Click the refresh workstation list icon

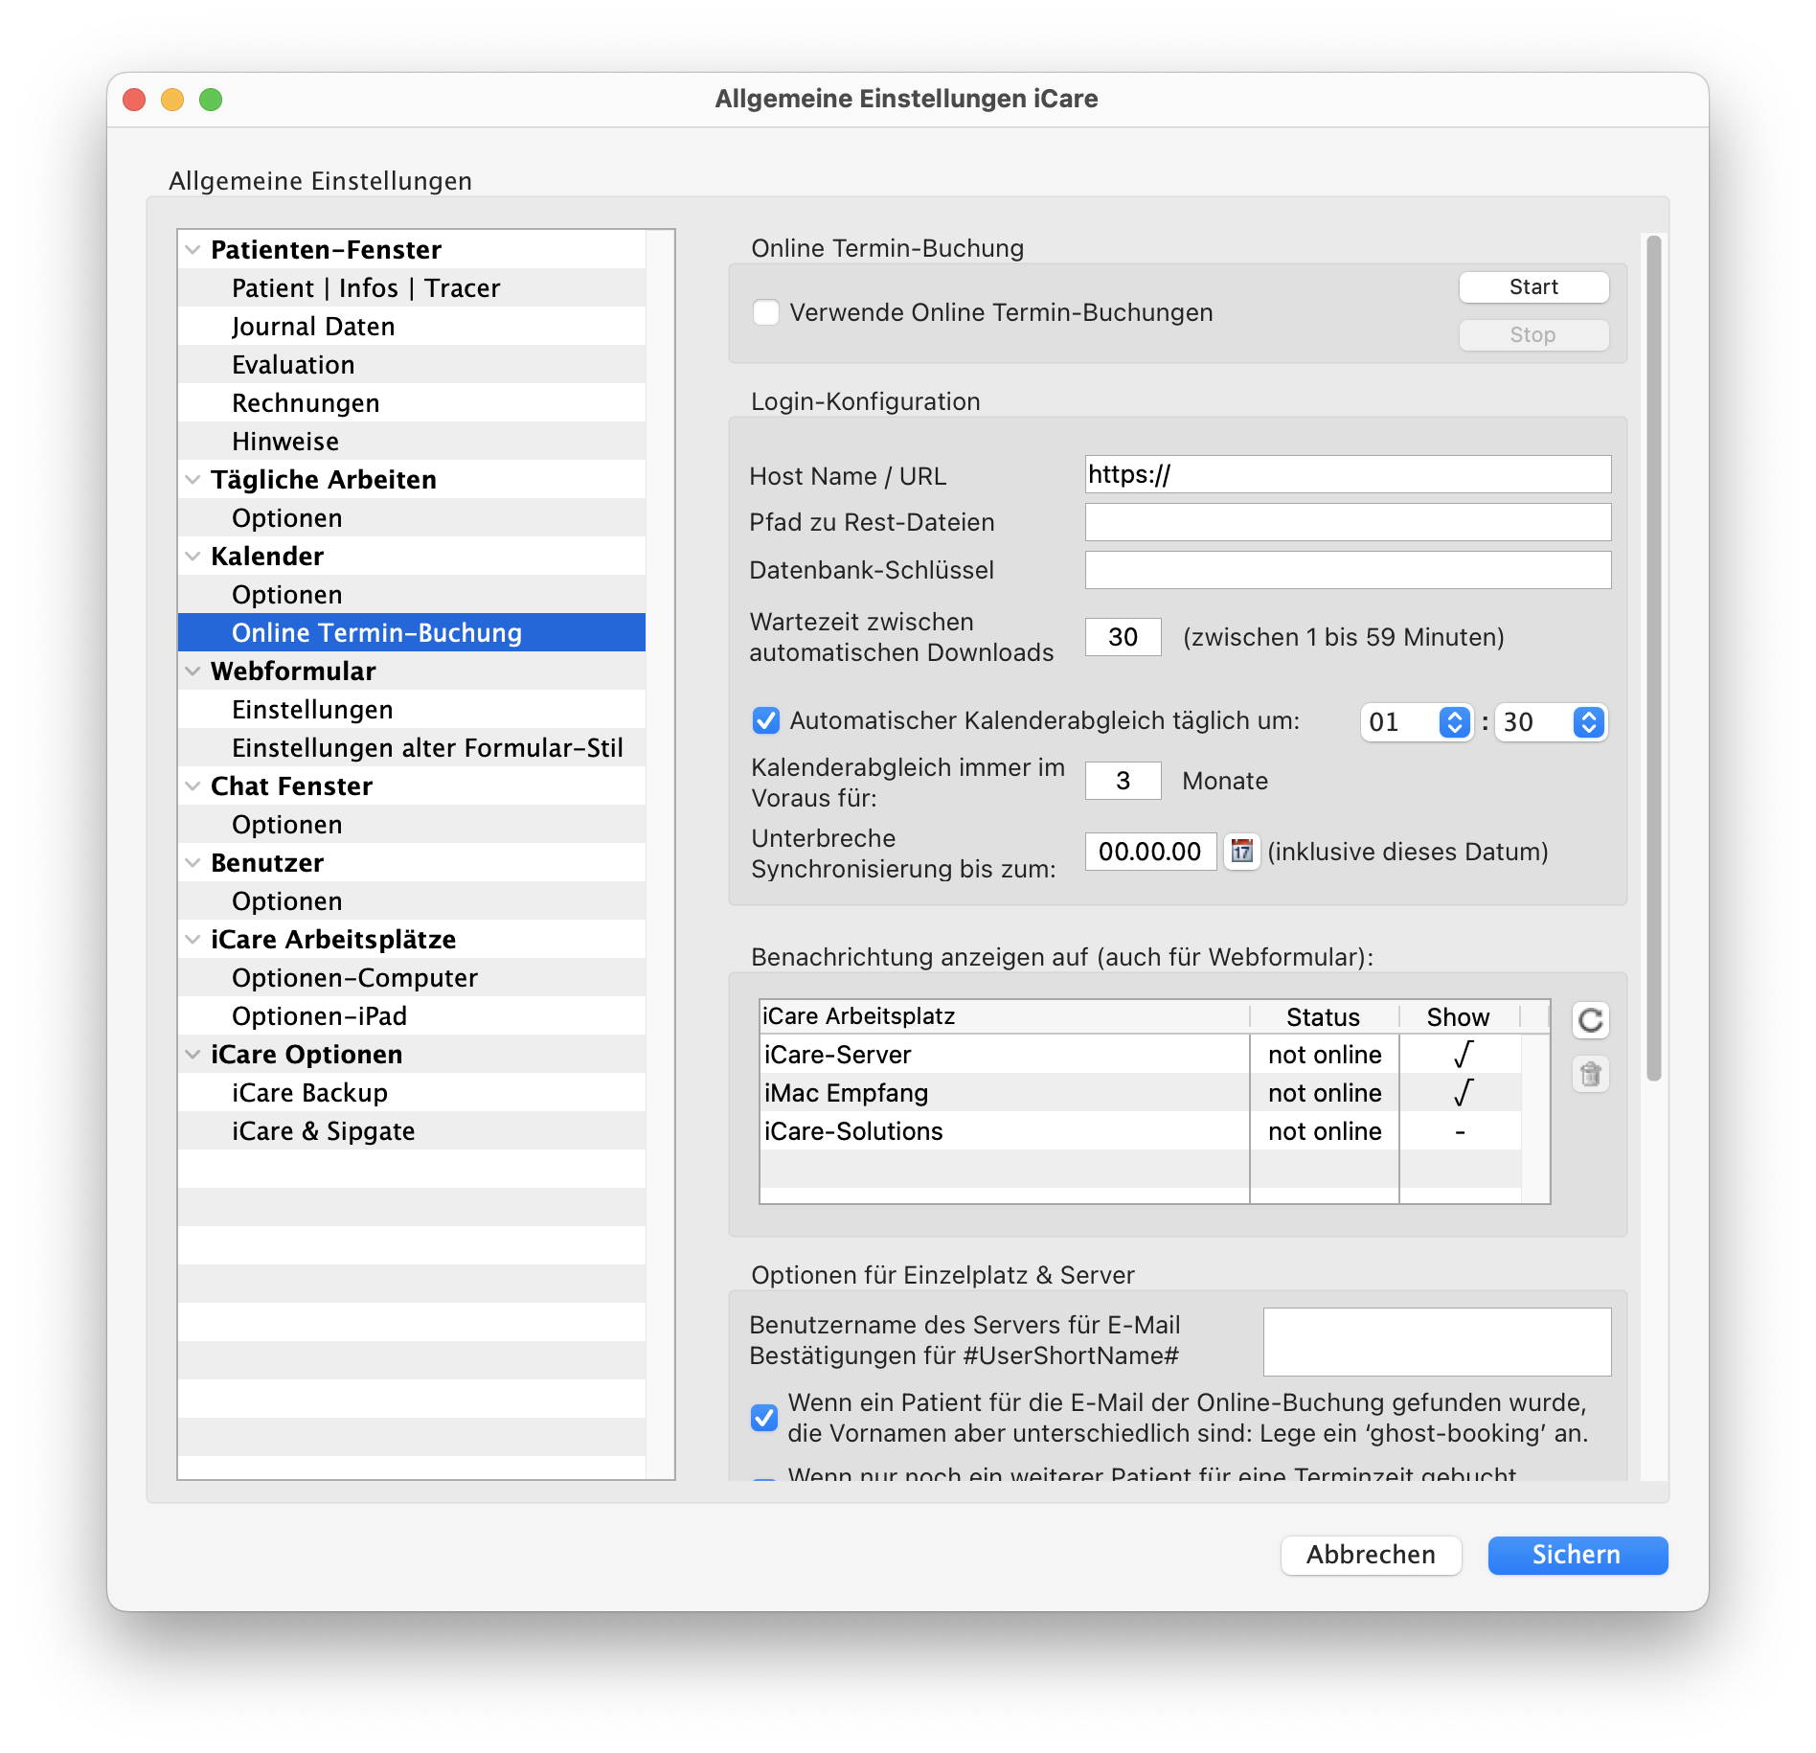point(1590,1020)
